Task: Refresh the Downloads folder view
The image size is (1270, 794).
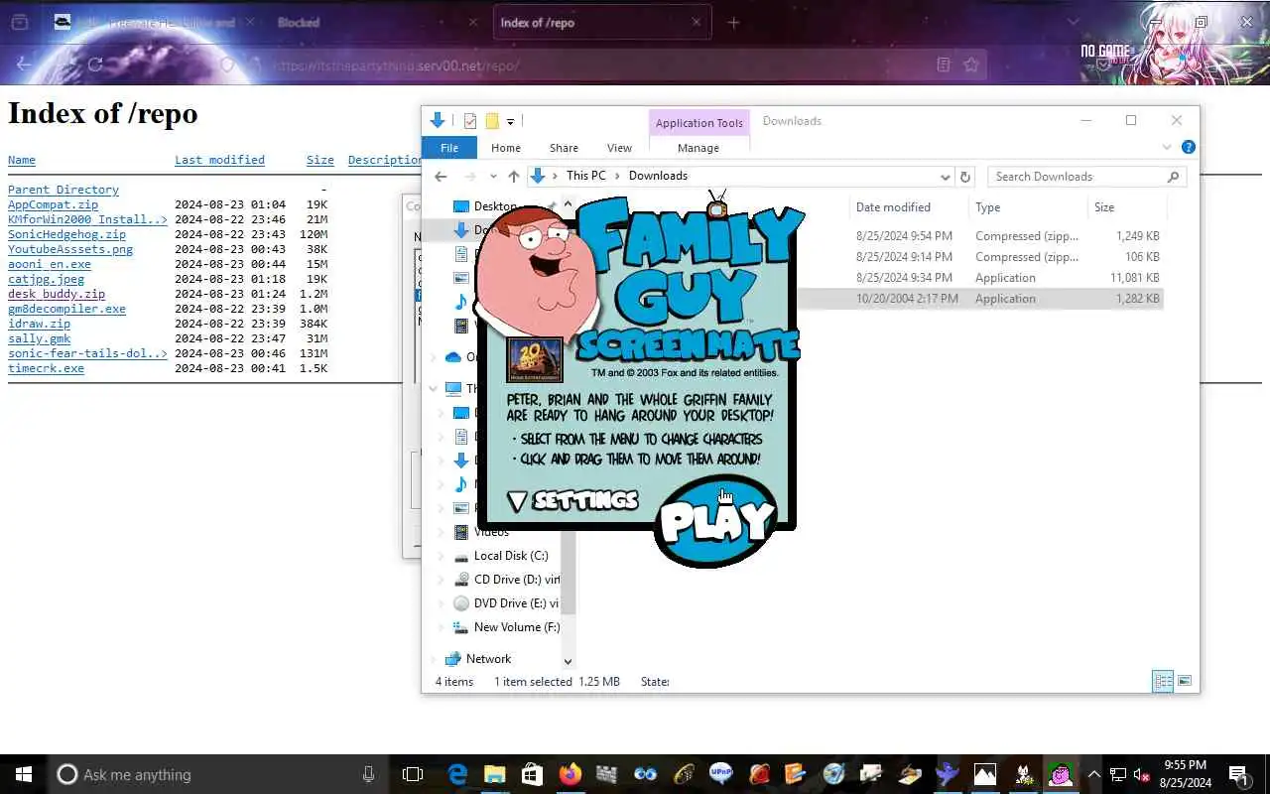Action: [964, 177]
